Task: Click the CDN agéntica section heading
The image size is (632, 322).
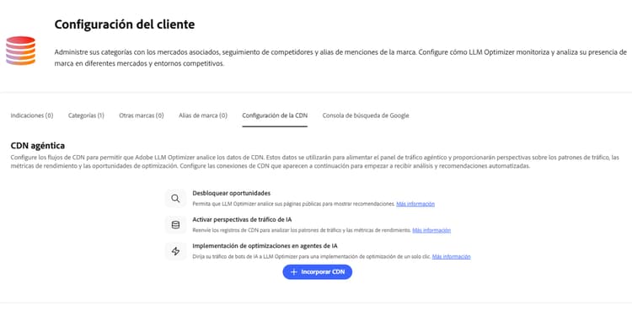Action: tap(37, 146)
